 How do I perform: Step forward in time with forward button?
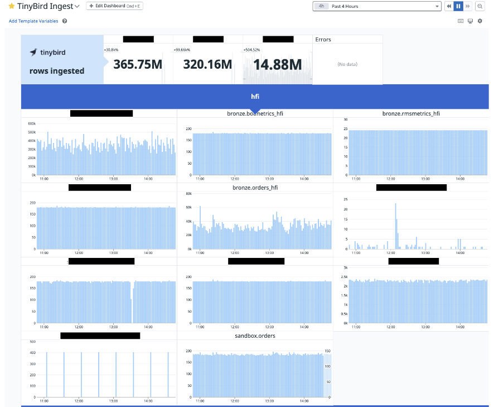coord(468,6)
